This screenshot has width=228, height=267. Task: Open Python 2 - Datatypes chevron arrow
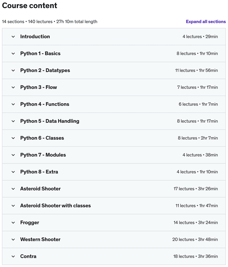click(13, 70)
